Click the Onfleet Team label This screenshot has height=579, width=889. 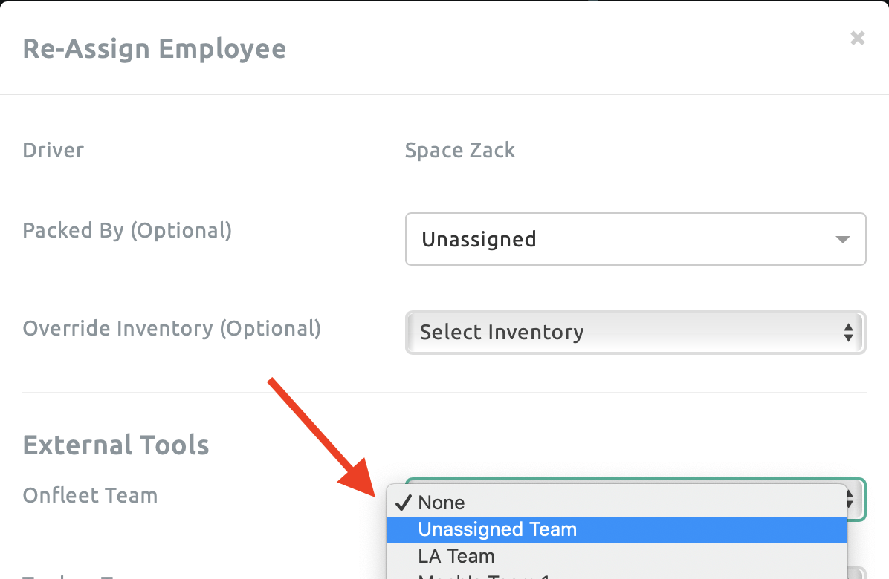click(90, 495)
